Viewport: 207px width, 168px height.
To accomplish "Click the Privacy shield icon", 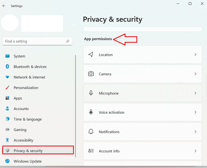I will tap(7, 151).
